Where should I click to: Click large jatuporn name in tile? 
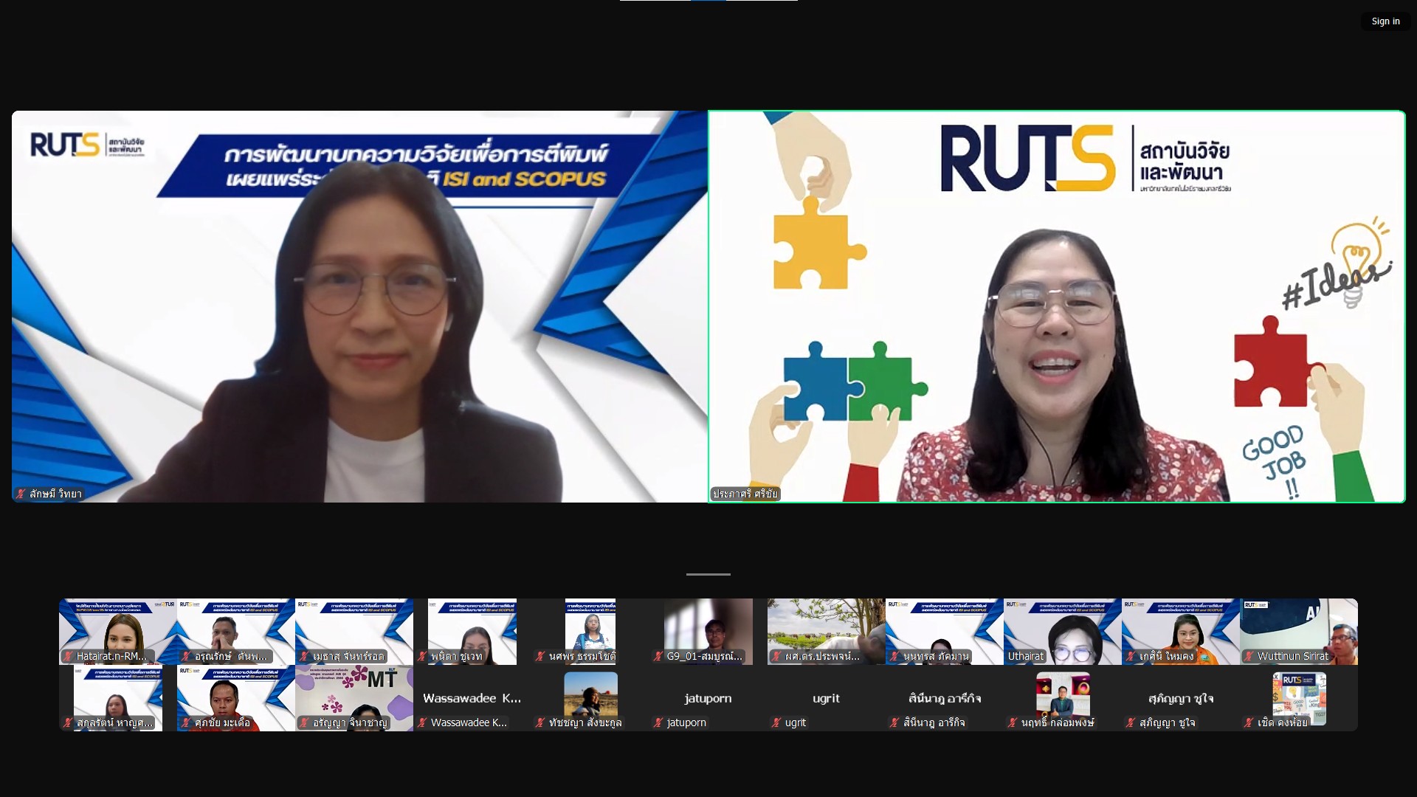click(x=708, y=698)
